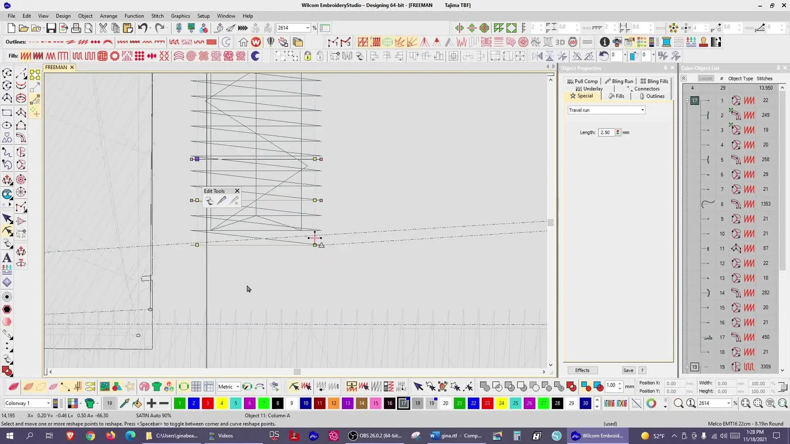Viewport: 790px width, 444px height.
Task: Open OBS 26.0.2 from the taskbar
Action: click(x=375, y=436)
